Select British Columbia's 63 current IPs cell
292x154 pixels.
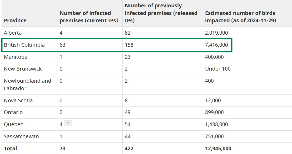click(x=62, y=45)
